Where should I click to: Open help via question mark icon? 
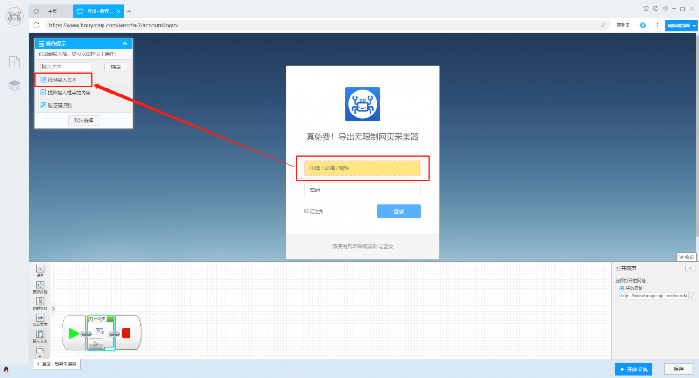tap(656, 8)
